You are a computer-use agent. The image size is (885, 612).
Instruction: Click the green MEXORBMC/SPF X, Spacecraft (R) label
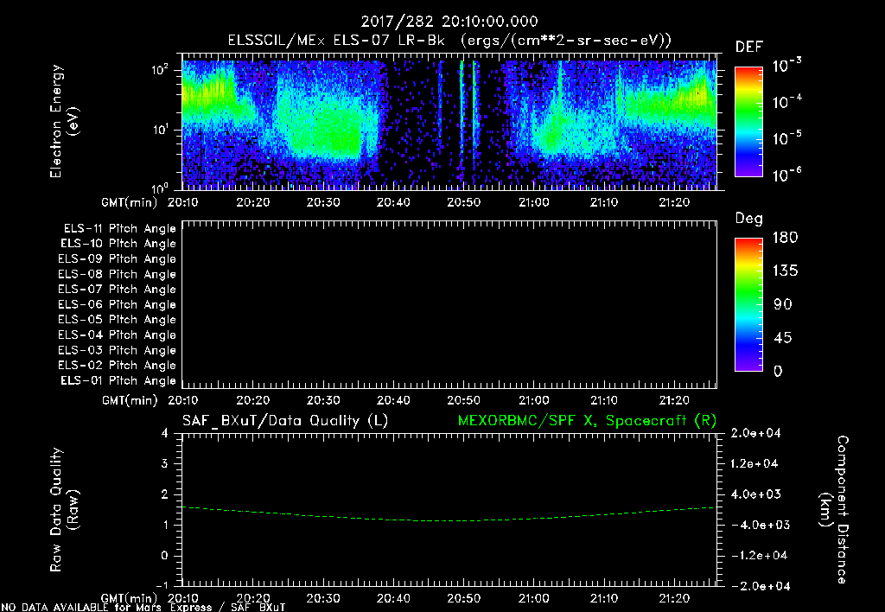[x=587, y=421]
